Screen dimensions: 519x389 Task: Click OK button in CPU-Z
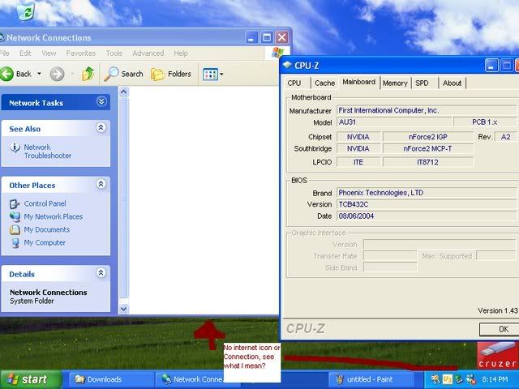click(x=502, y=329)
